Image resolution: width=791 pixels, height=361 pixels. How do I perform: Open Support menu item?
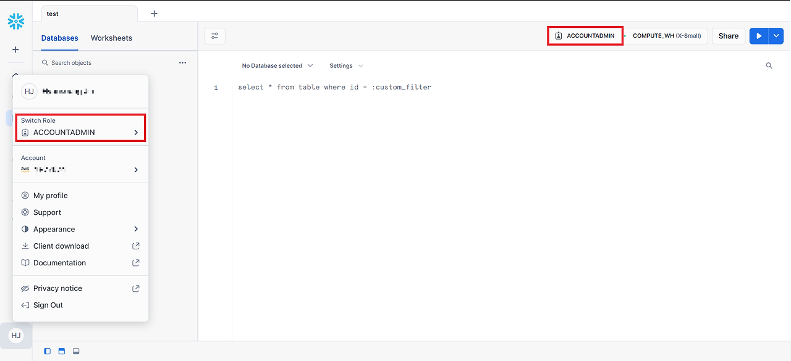click(81, 212)
